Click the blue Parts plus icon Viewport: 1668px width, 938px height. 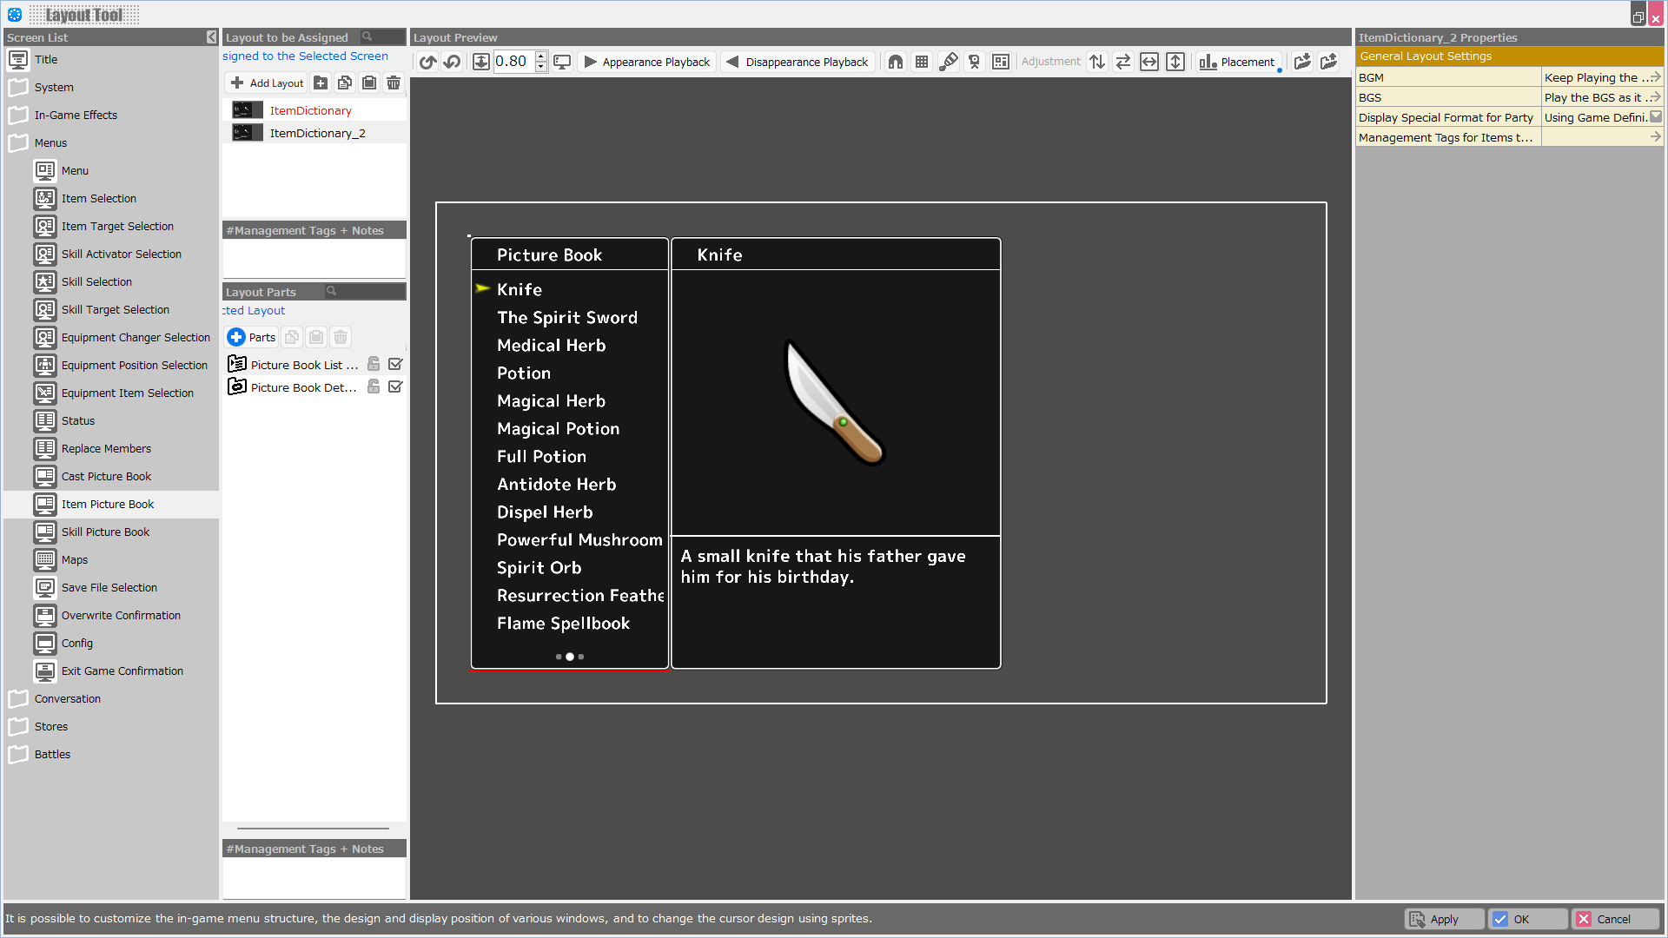click(x=235, y=337)
